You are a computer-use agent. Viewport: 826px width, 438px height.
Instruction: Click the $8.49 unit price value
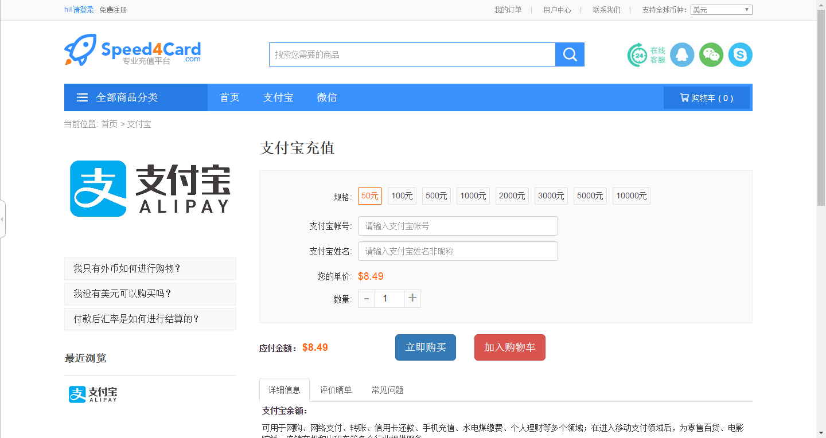371,276
